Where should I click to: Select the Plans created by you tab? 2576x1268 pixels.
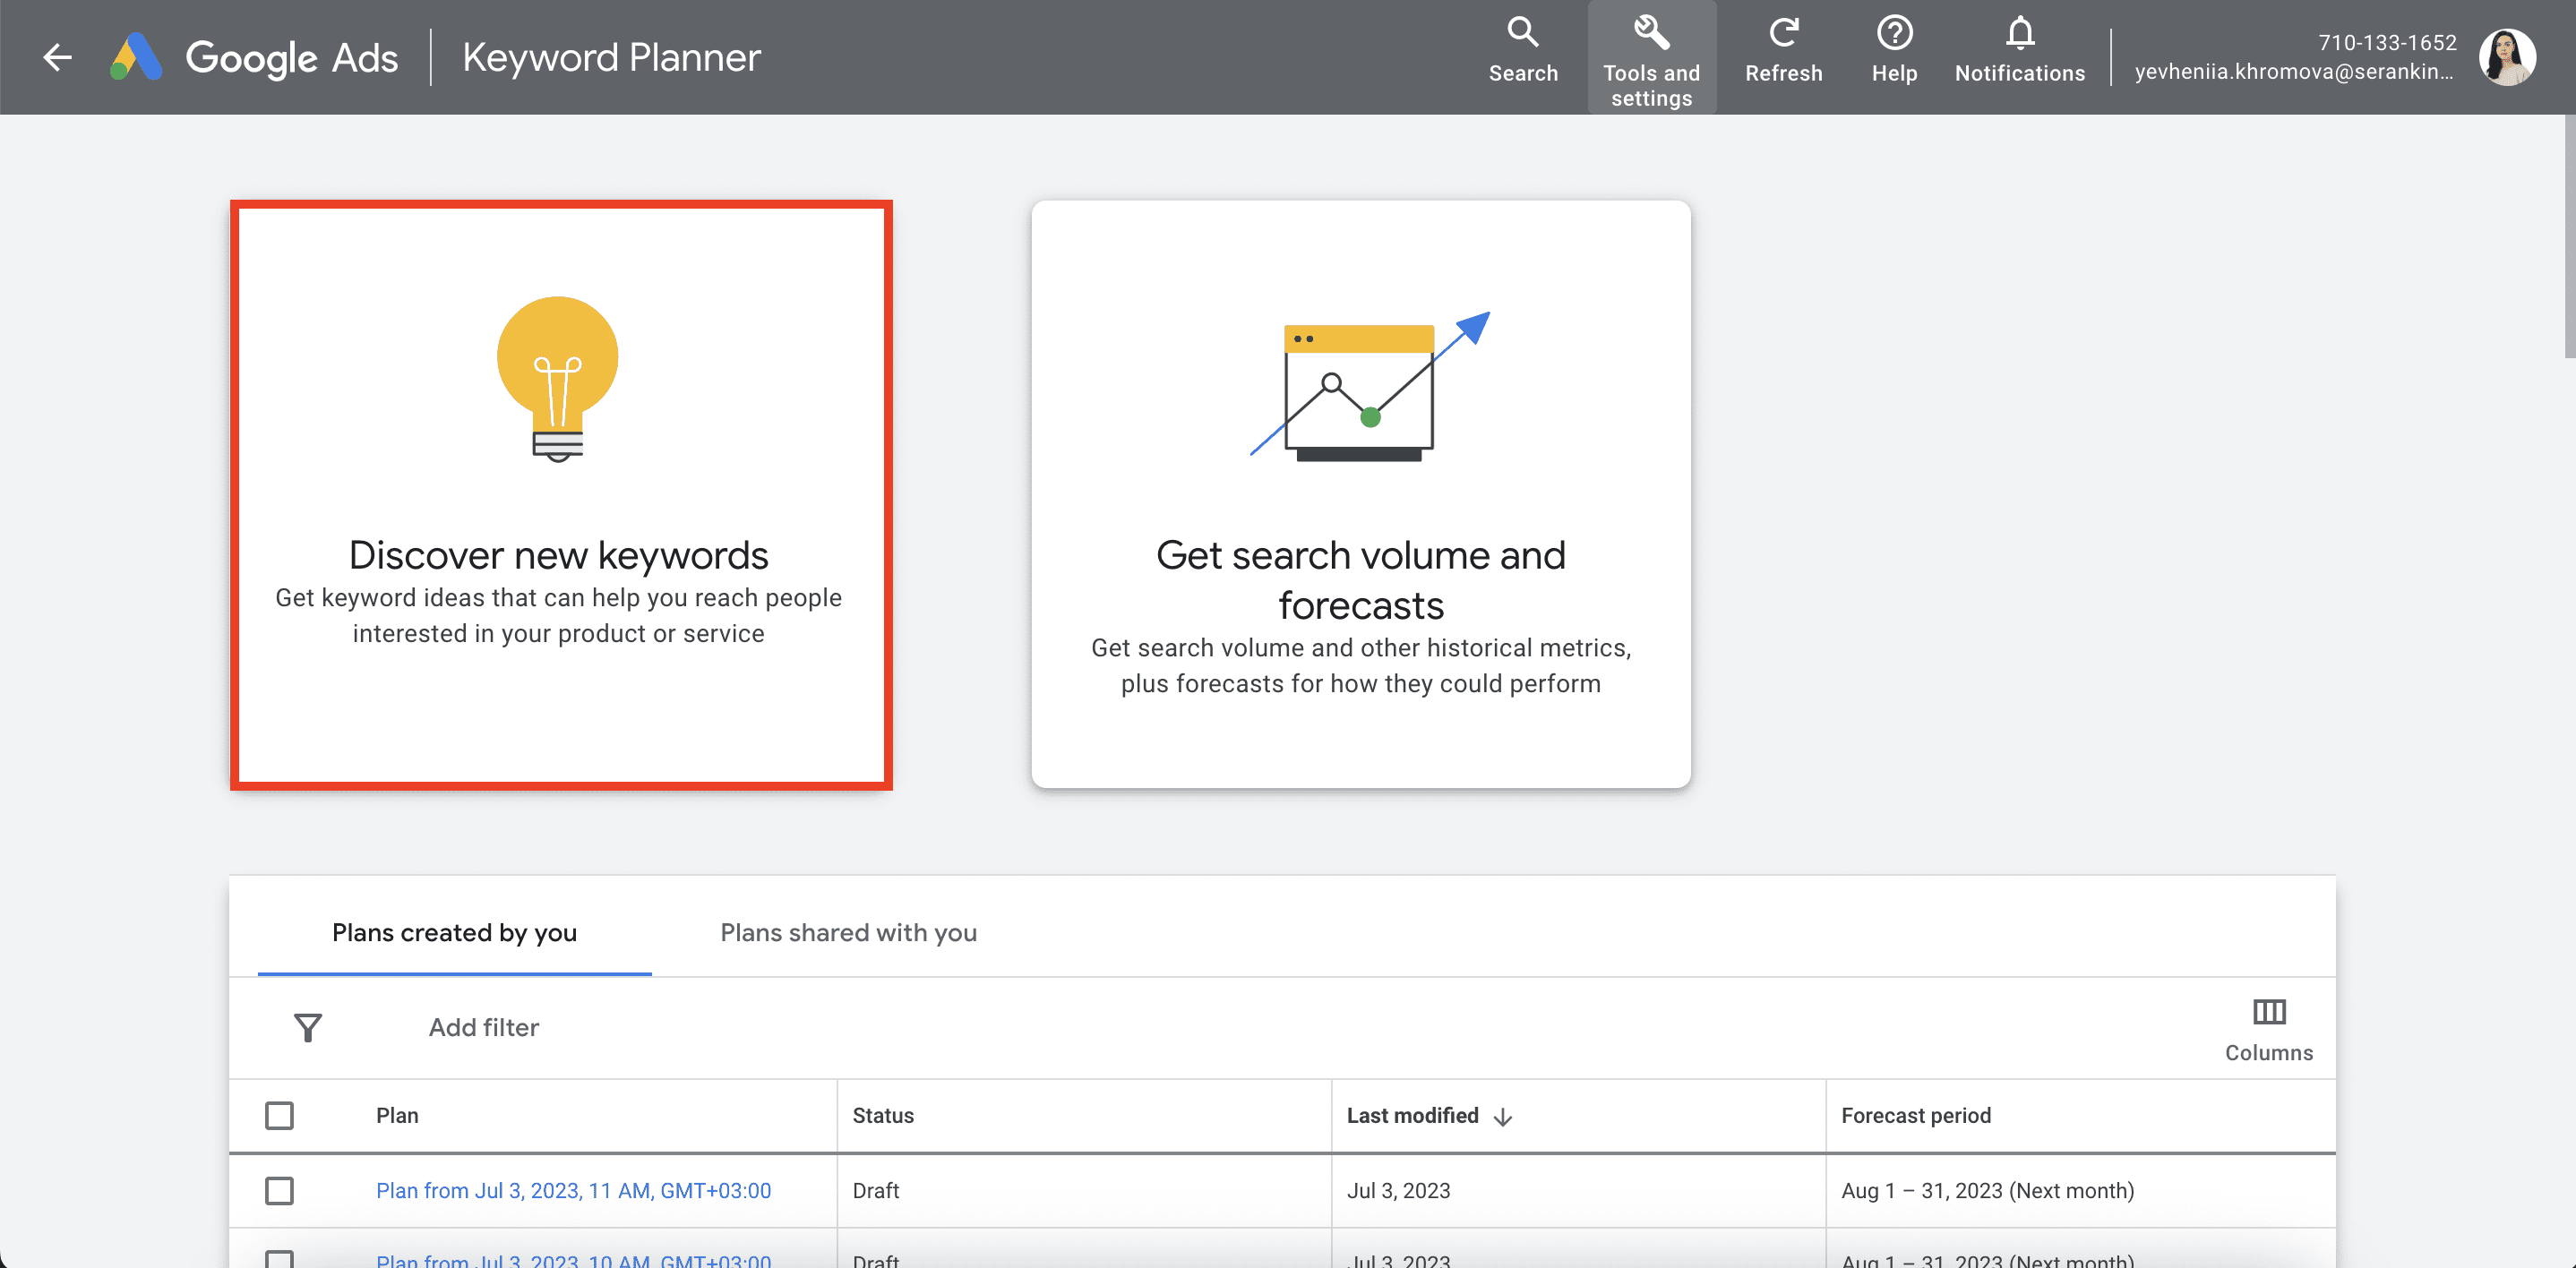tap(455, 932)
